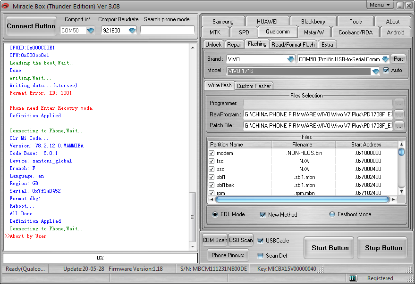
Task: Open the Repair sub-tab
Action: pos(235,45)
